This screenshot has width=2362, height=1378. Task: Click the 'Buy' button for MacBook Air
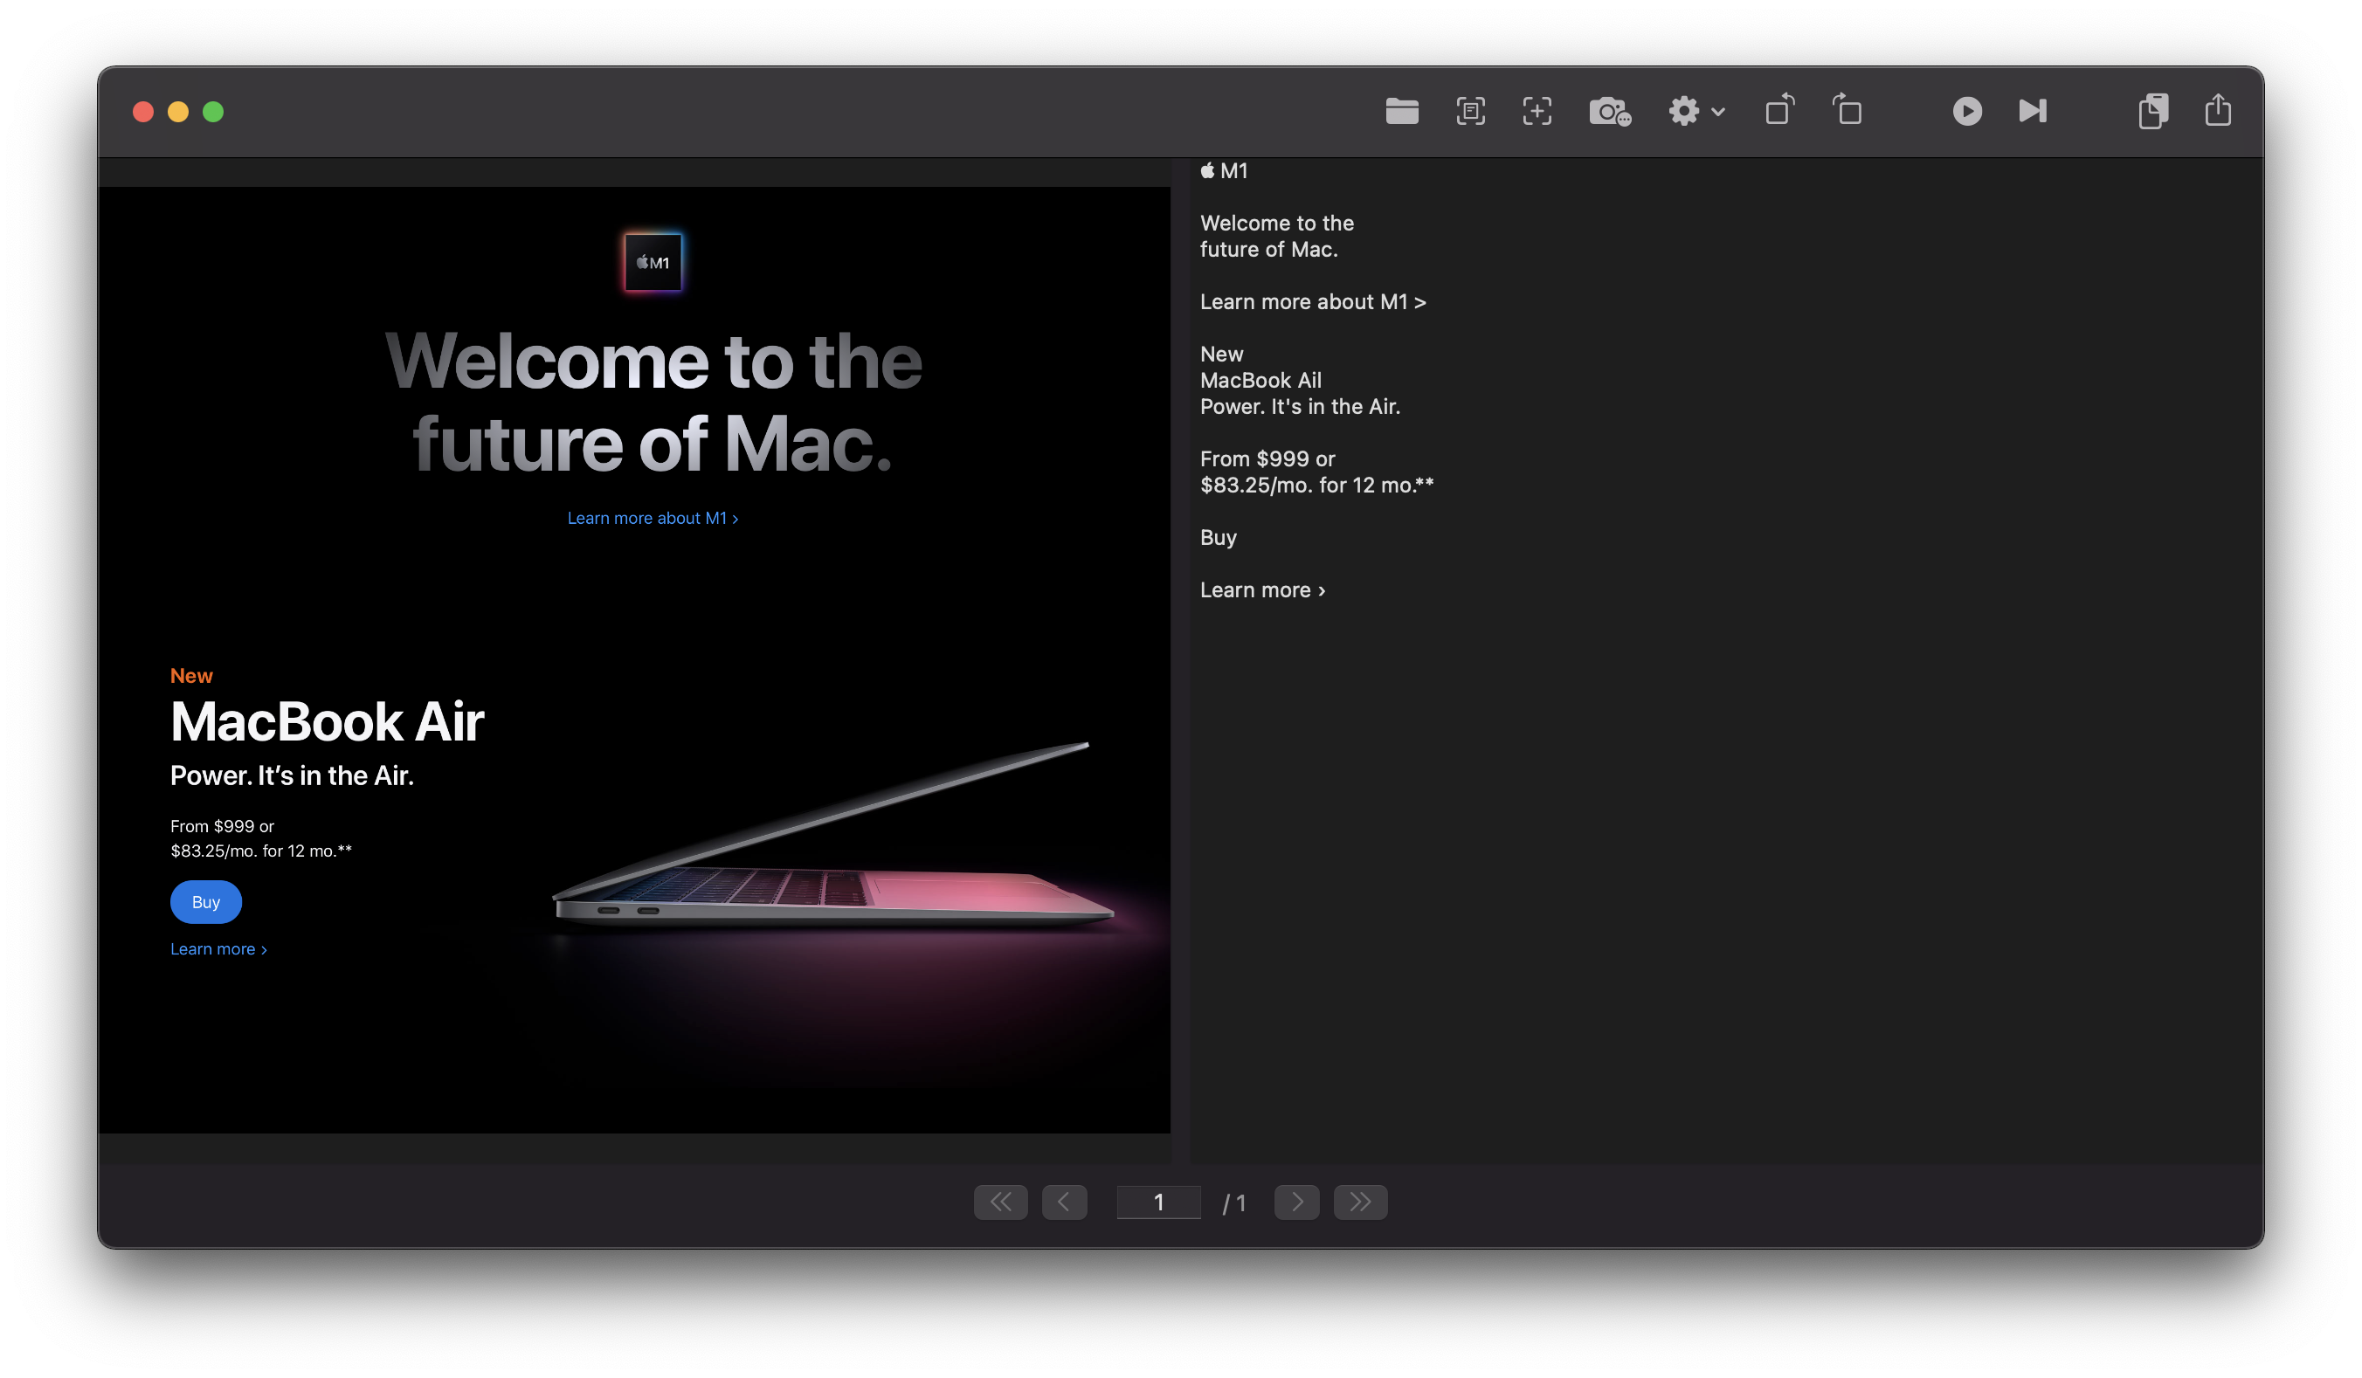pos(205,900)
